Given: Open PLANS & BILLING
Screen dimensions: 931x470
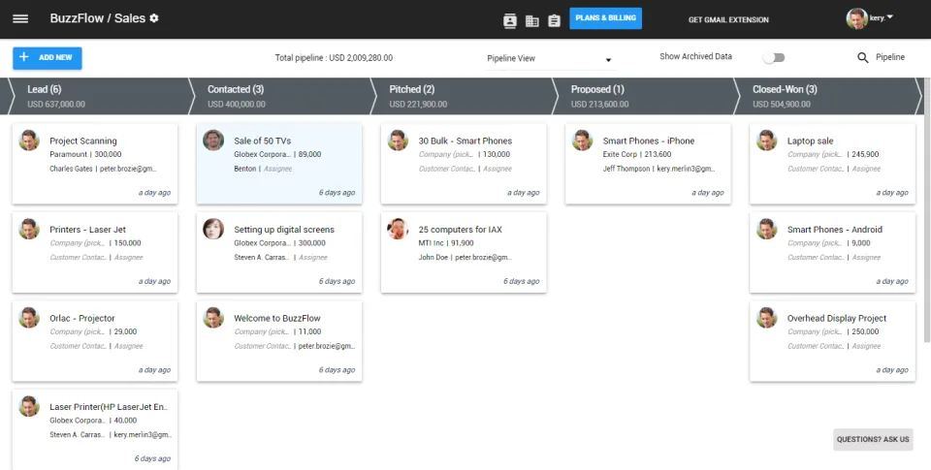Looking at the screenshot, I should pos(605,18).
